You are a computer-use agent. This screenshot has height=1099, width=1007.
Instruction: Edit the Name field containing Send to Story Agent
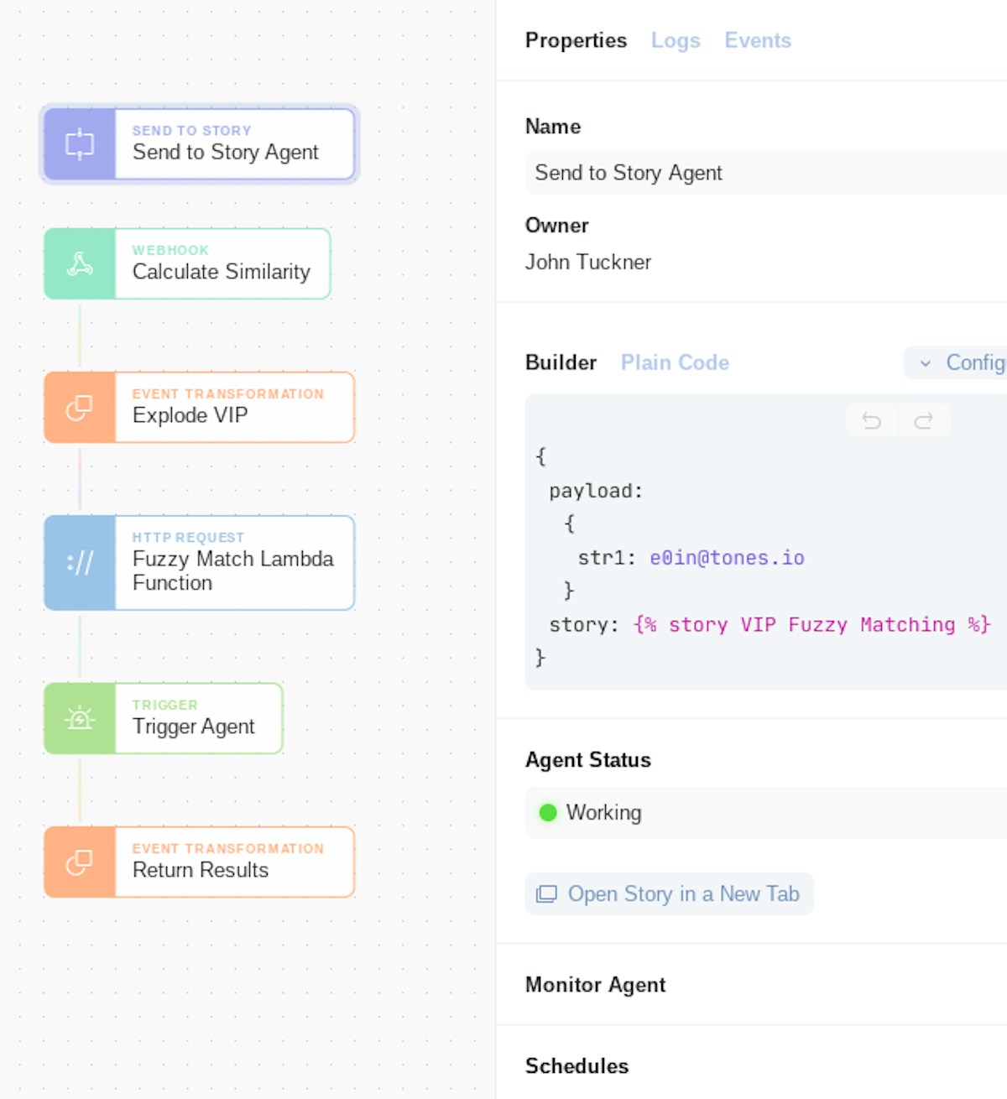pyautogui.click(x=766, y=173)
